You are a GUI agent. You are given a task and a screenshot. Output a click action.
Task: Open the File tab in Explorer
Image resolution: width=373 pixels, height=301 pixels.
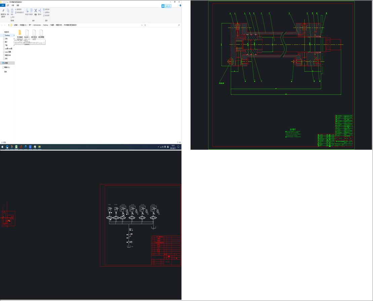tap(3, 5)
